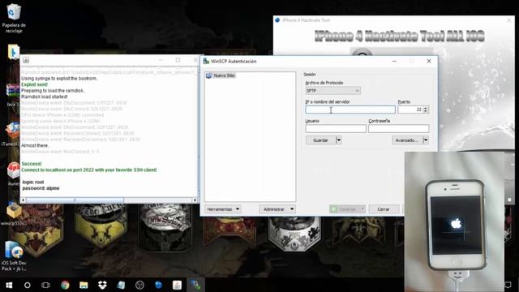Open the iOS Soft Dev Pack desktop icon
The image size is (519, 292).
14,256
